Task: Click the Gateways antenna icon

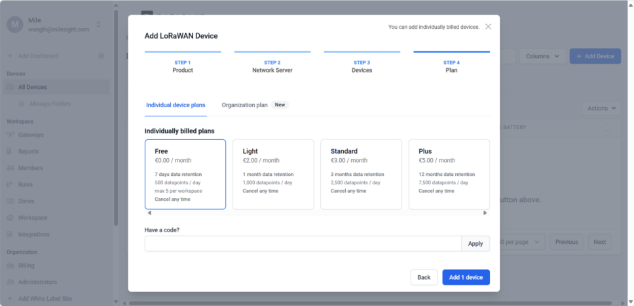Action: 10,135
